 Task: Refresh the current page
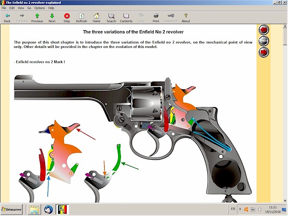[x=82, y=18]
